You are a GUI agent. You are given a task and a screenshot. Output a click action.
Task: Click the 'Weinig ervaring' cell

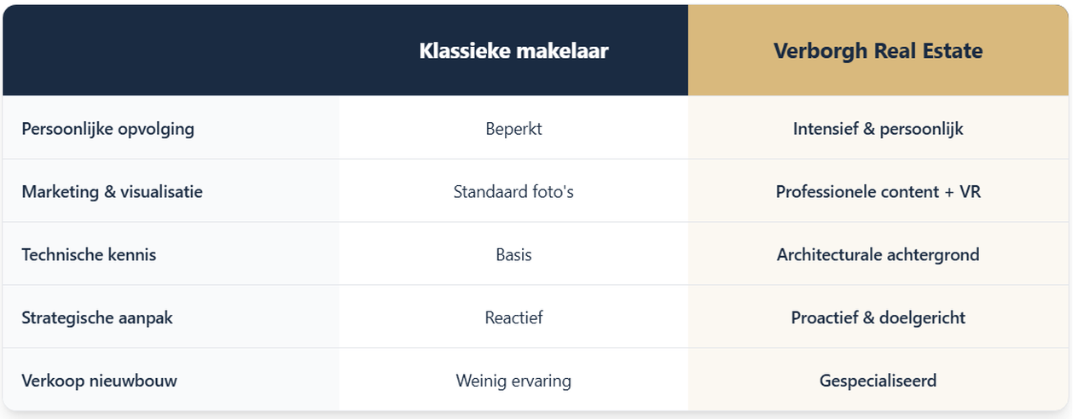pos(513,381)
